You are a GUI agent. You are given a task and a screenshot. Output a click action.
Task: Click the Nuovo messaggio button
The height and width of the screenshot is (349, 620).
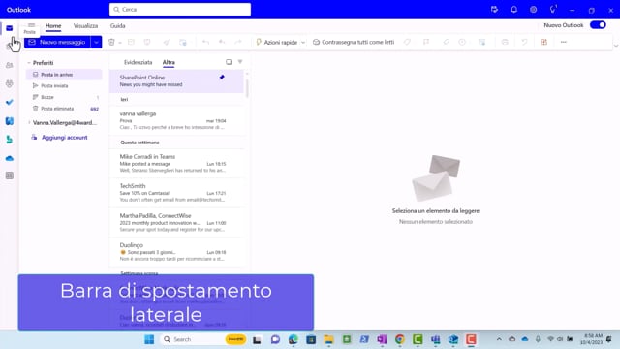point(57,42)
